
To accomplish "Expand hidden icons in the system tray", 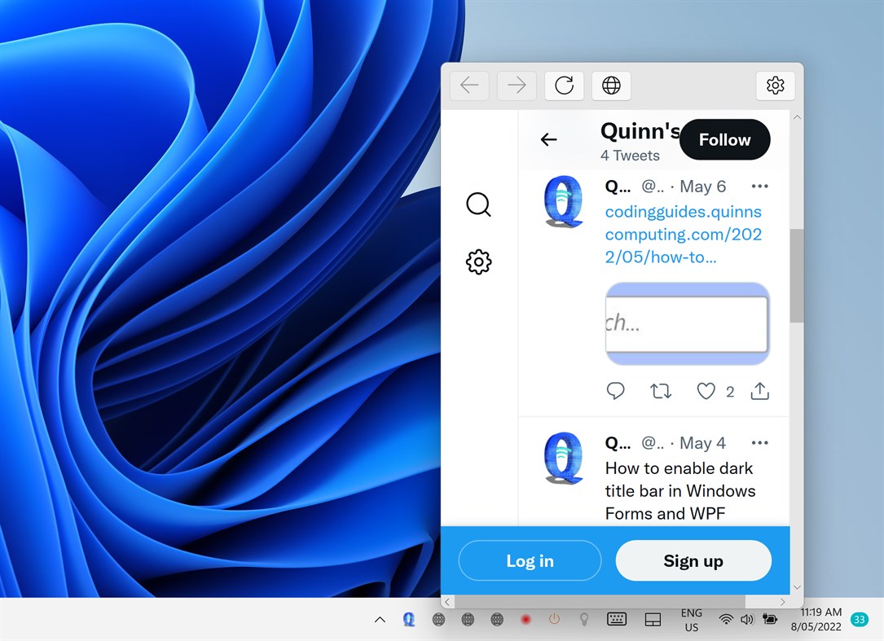I will click(x=380, y=619).
